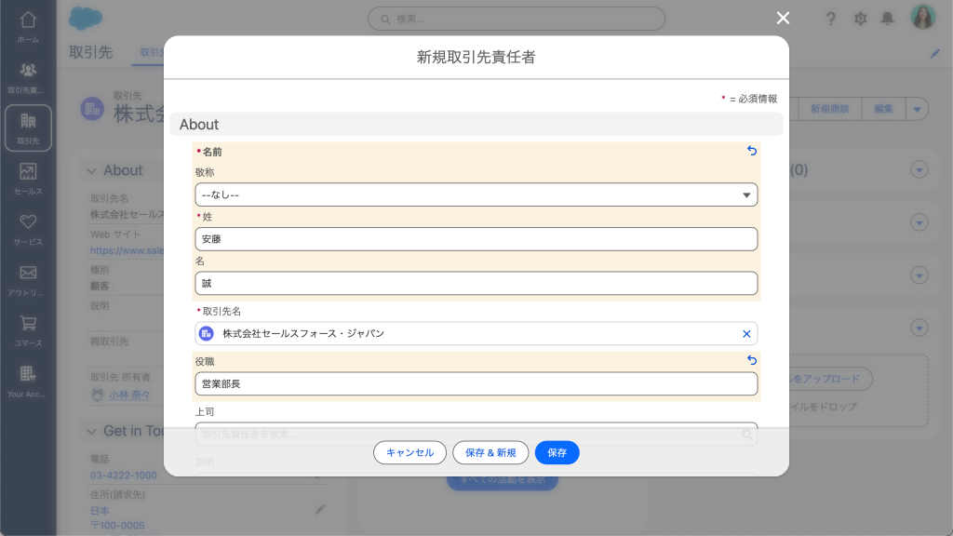Click the 新規商談 button
953x536 pixels.
pyautogui.click(x=829, y=110)
